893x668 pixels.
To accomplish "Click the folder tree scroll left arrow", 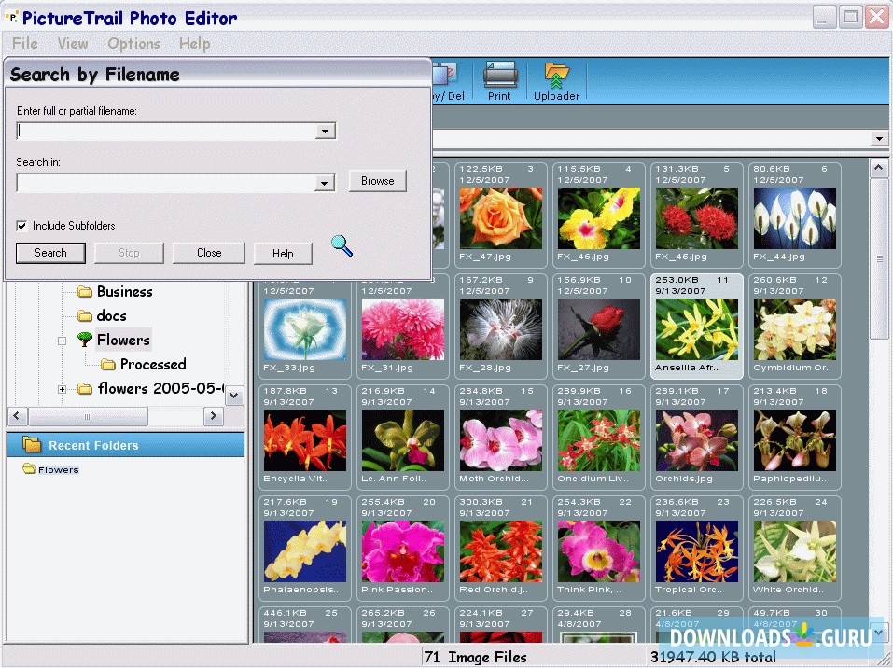I will [17, 416].
